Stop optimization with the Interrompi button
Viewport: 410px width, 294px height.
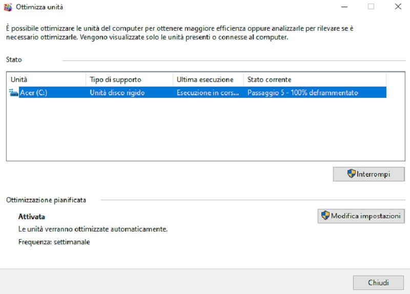(368, 174)
